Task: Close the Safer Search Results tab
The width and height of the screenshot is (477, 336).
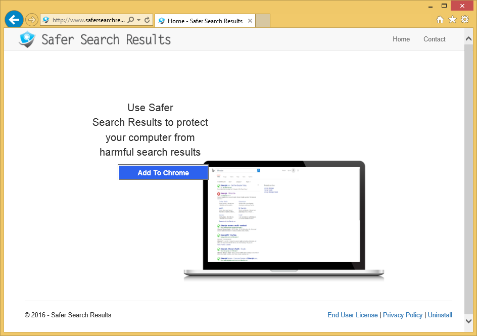Action: tap(250, 21)
